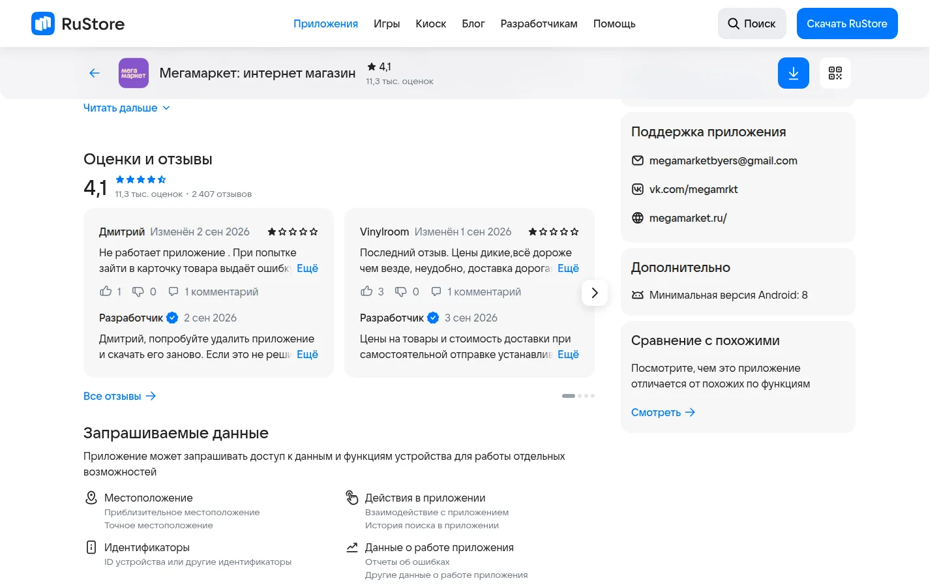Image resolution: width=939 pixels, height=587 pixels.
Task: Click the text 2 407 отзывов
Action: pos(222,194)
